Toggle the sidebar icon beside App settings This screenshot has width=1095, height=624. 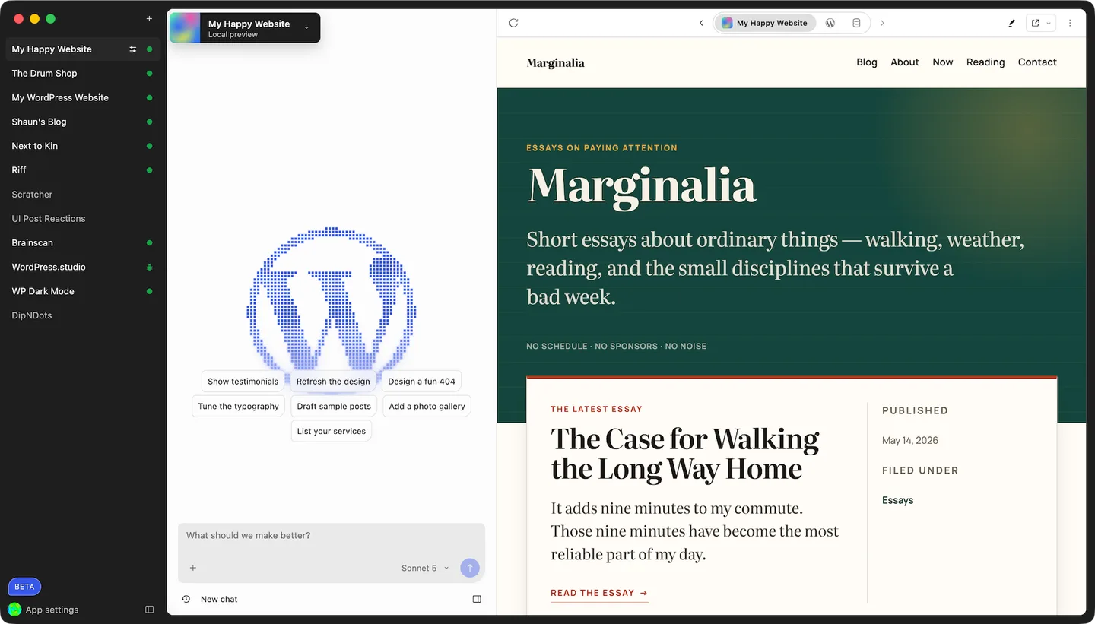pyautogui.click(x=149, y=610)
